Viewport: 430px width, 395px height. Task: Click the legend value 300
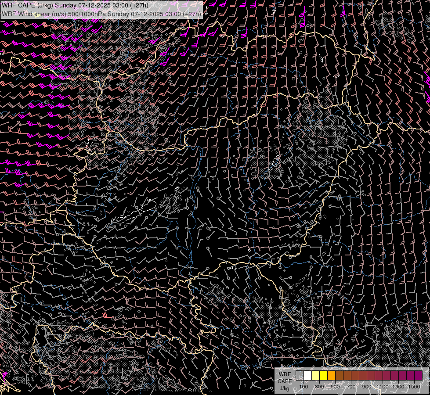coord(319,387)
